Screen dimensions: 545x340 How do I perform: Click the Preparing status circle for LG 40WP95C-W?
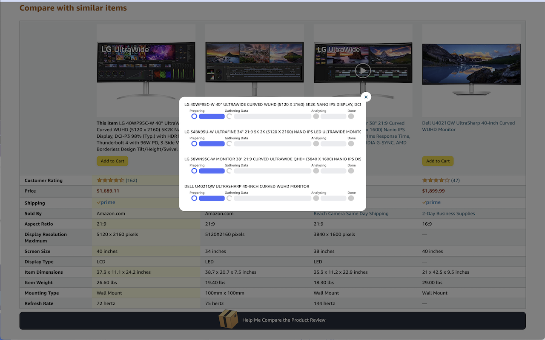pos(194,116)
